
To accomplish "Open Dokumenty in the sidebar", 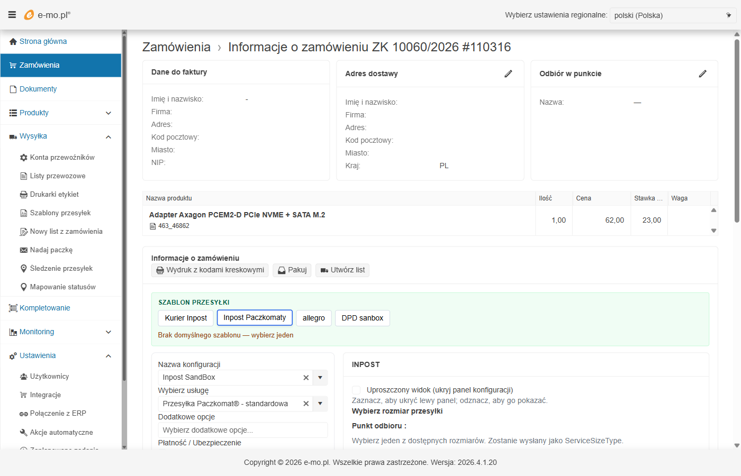I will point(38,89).
